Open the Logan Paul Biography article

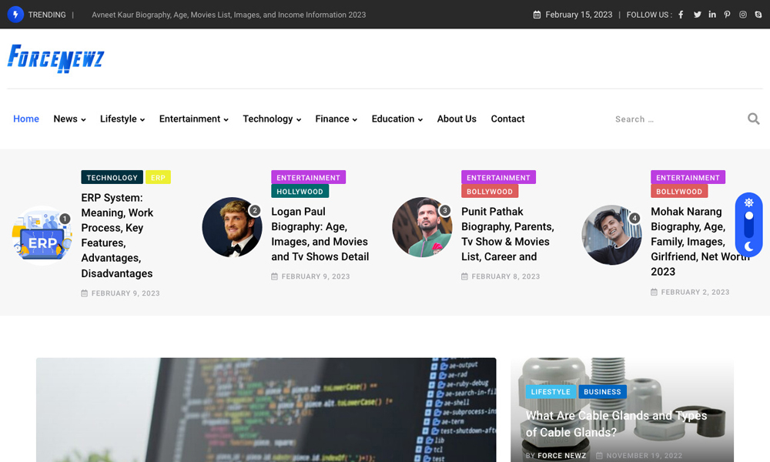point(320,234)
